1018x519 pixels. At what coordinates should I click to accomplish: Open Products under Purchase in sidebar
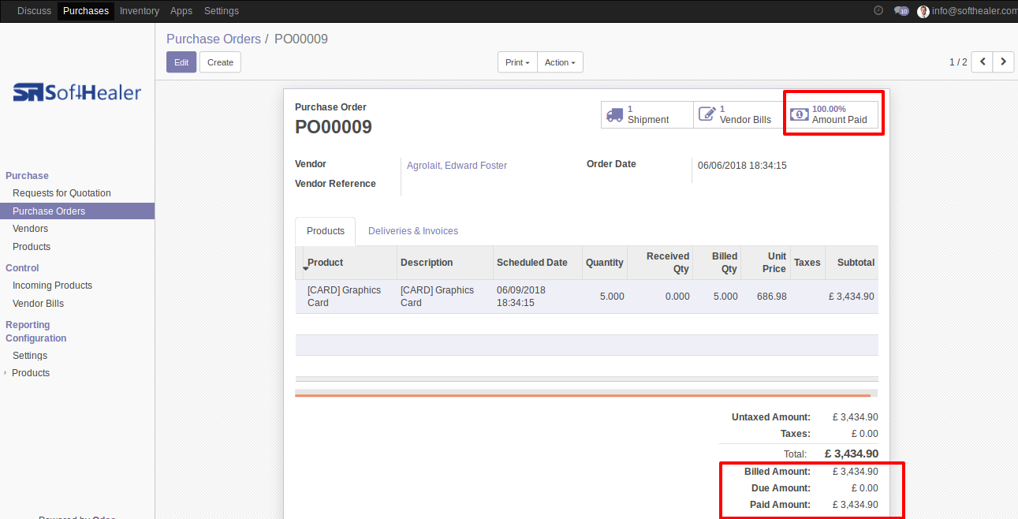click(32, 247)
